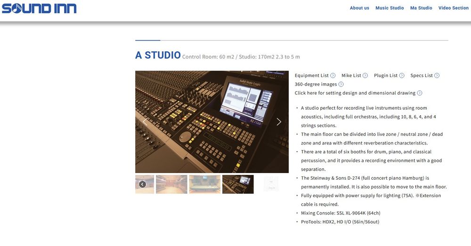Go back in the thumbnail strip
Screen dimensions: 471x246
tap(142, 184)
